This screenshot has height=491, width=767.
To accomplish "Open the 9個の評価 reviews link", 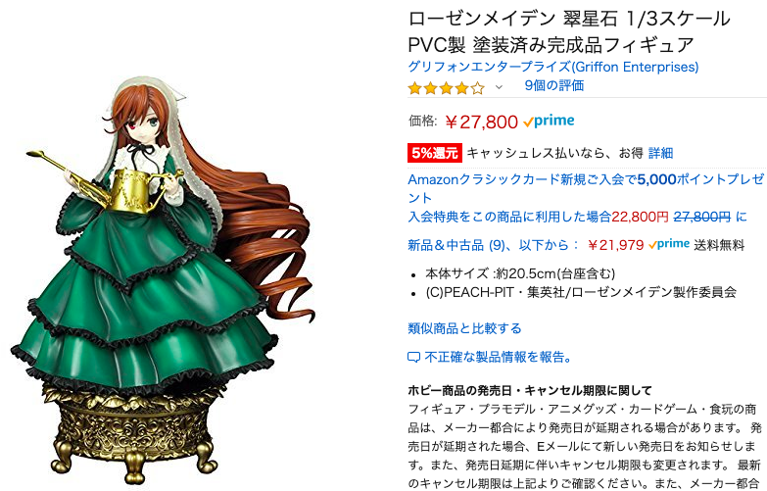I will click(554, 85).
